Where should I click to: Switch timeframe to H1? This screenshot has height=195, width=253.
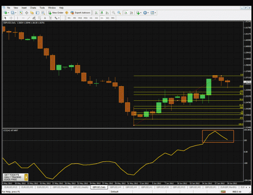[91, 18]
